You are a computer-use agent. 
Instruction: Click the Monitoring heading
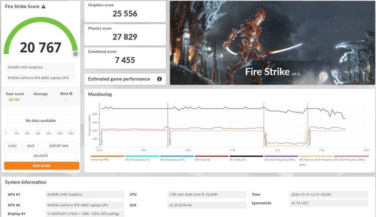click(x=100, y=94)
